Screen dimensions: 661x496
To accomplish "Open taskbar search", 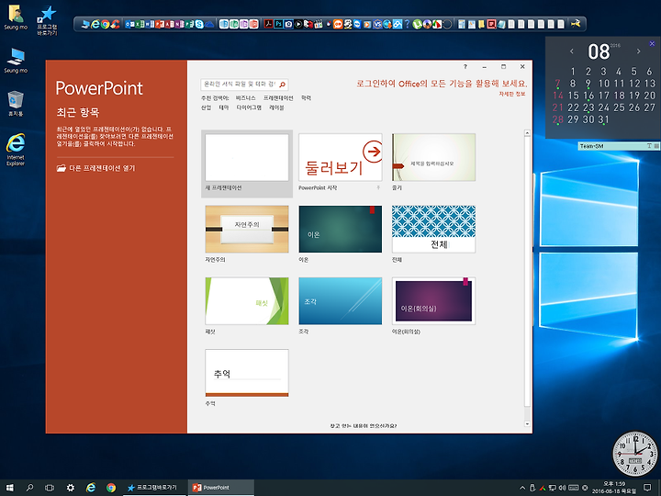I will (x=29, y=488).
